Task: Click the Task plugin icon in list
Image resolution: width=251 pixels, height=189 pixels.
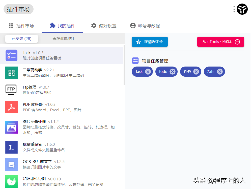Action: click(11, 55)
